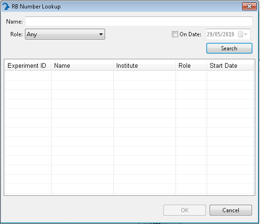Sort by the Start Date column header

230,65
